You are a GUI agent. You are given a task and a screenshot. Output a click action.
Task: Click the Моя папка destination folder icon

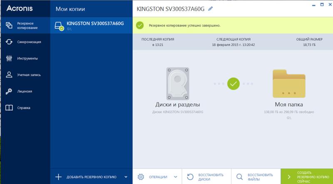[289, 84]
